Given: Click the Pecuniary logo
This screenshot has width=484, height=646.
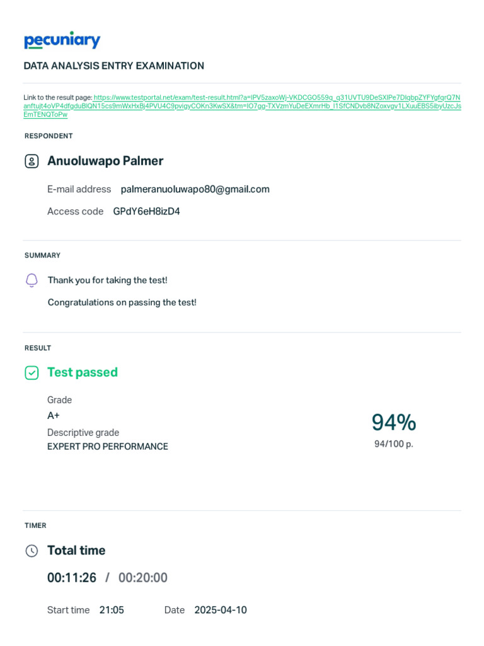Looking at the screenshot, I should 62,40.
